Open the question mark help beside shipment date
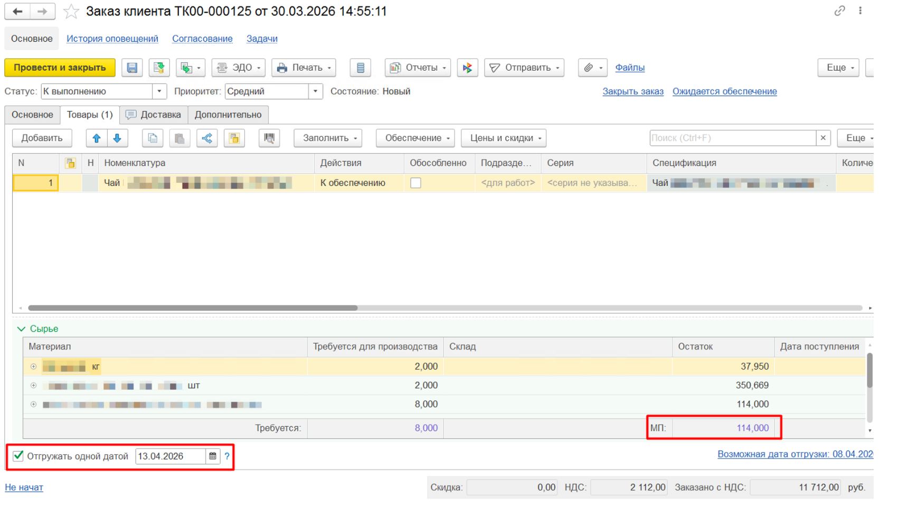 [227, 457]
